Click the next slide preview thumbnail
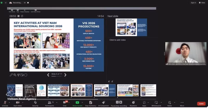208x109 pixels. (131, 27)
